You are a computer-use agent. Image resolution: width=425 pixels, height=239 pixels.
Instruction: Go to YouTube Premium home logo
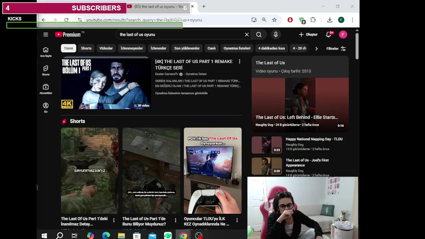click(68, 35)
